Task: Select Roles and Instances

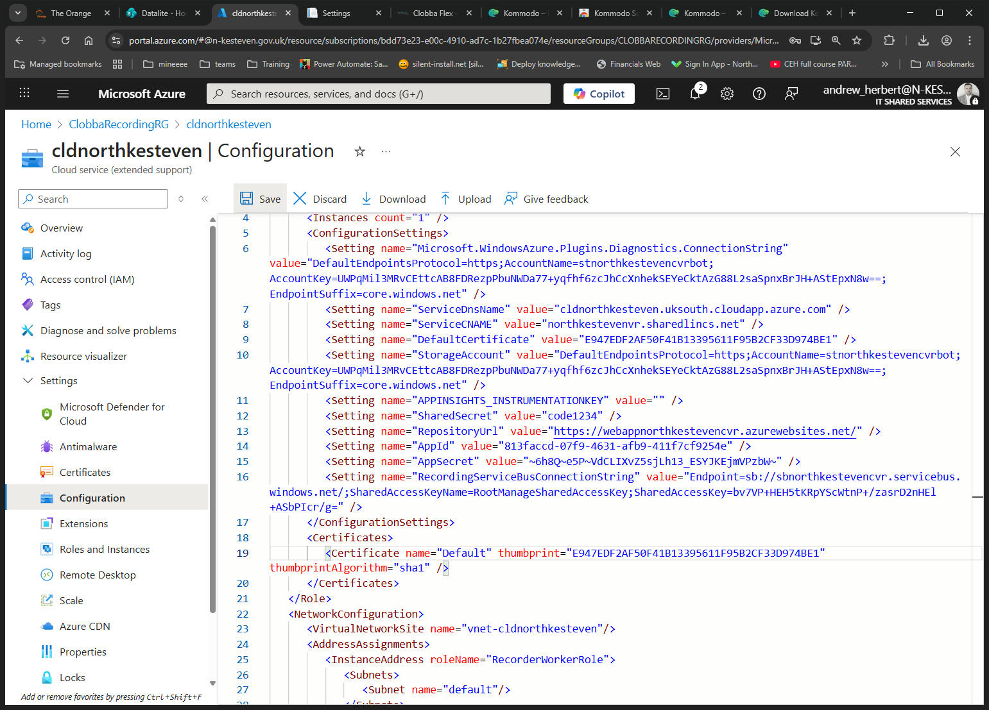Action: coord(105,549)
